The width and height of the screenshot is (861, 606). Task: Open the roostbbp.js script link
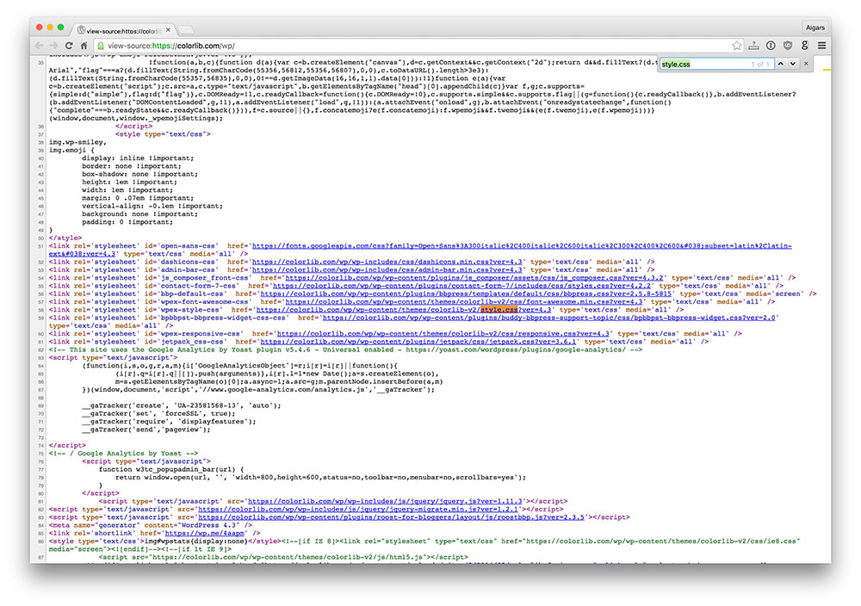tap(391, 517)
